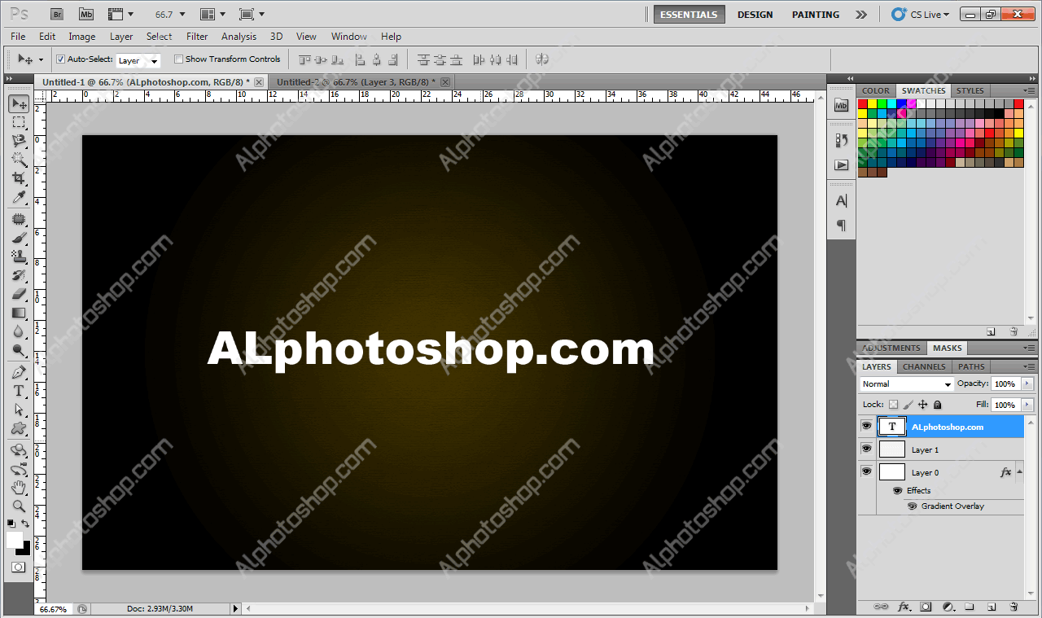Select the Hand tool
The image size is (1042, 618).
[19, 487]
